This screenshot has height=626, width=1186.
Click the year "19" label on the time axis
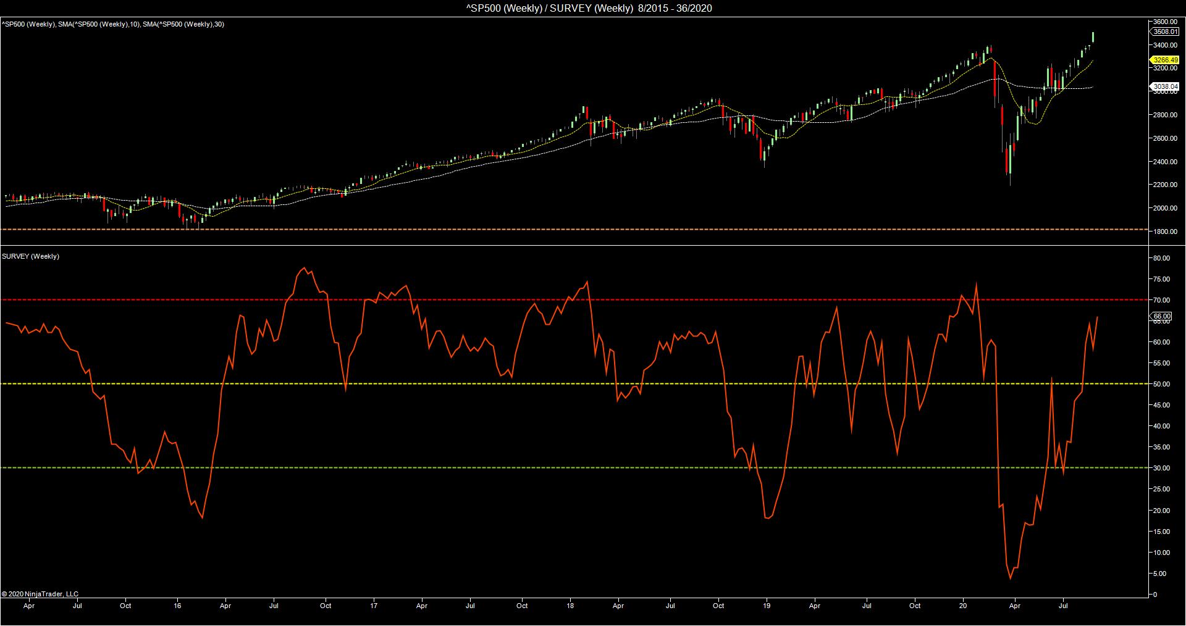[x=767, y=606]
